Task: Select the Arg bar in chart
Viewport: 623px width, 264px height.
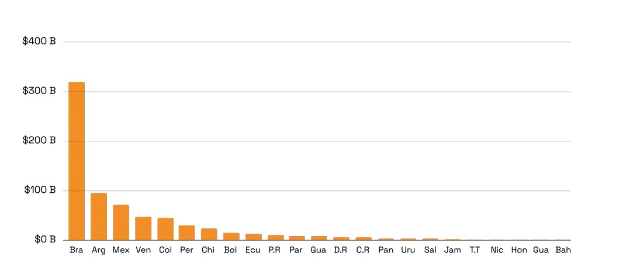Action: 99,216
